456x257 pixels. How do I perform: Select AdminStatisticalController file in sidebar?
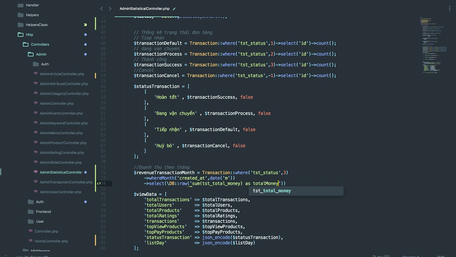[x=61, y=172]
